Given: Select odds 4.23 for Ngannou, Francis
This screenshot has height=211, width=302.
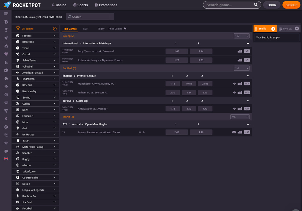Looking at the screenshot, I should pos(201,60).
